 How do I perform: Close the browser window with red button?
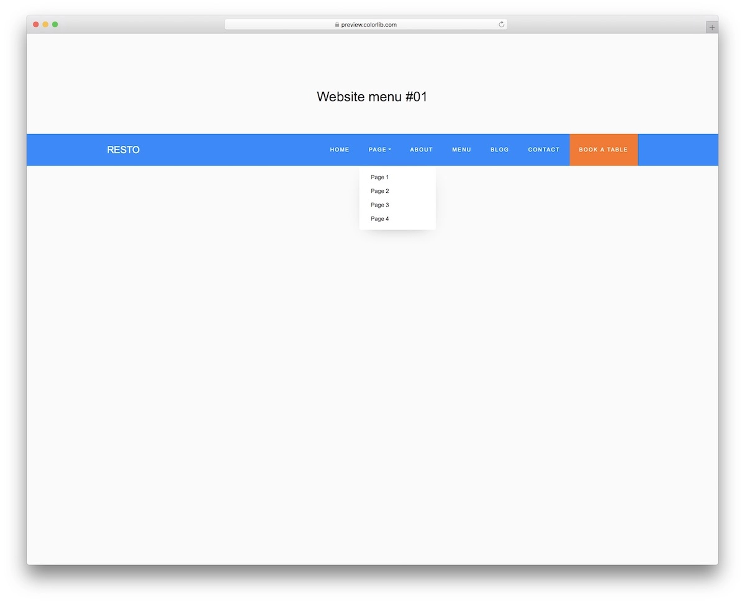pyautogui.click(x=36, y=24)
